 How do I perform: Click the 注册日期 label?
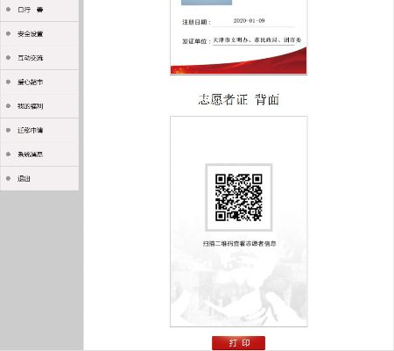click(x=196, y=22)
